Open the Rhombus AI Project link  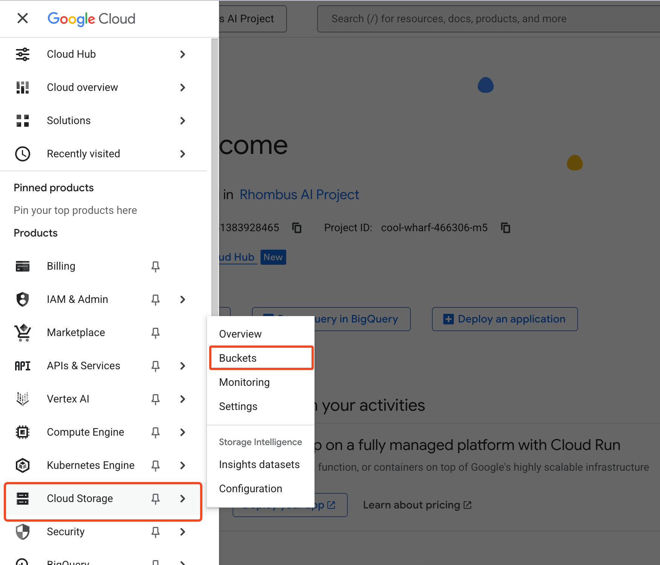(x=299, y=195)
